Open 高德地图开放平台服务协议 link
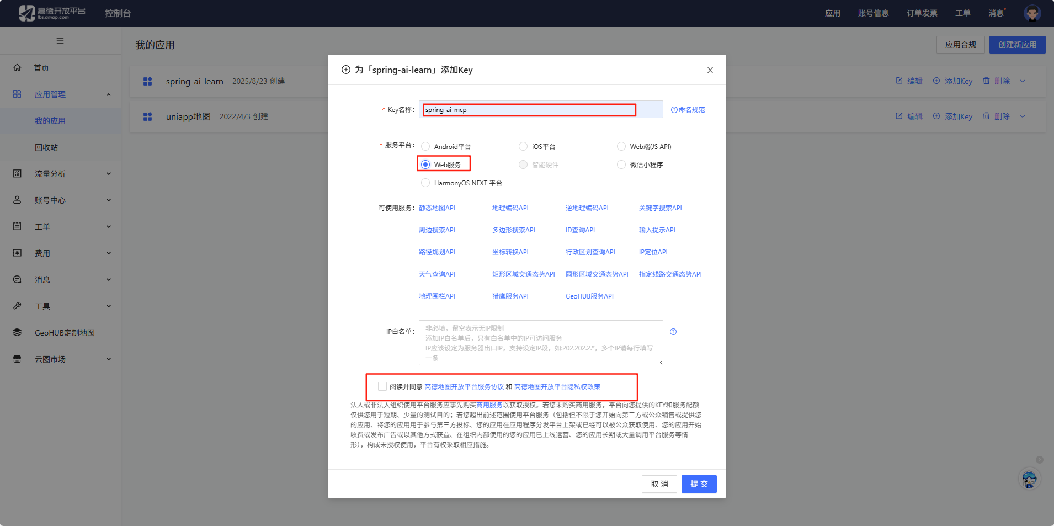This screenshot has width=1054, height=526. (x=464, y=387)
